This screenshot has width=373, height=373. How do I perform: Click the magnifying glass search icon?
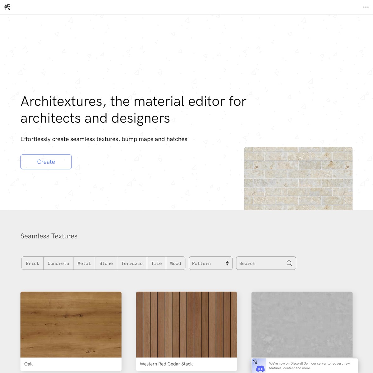click(x=289, y=263)
